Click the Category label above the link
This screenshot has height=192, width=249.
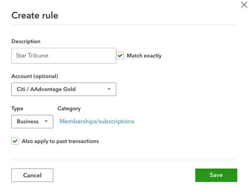[69, 109]
